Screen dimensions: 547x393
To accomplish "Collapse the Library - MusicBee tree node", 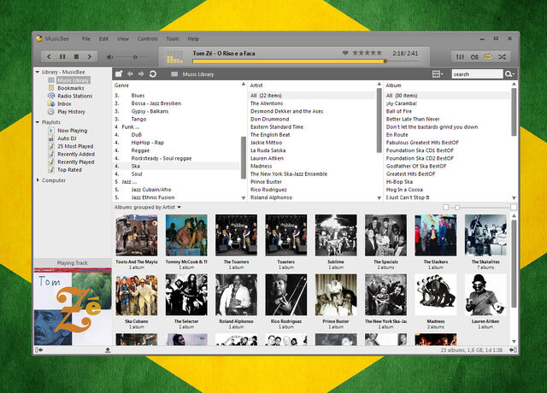I will click(38, 72).
